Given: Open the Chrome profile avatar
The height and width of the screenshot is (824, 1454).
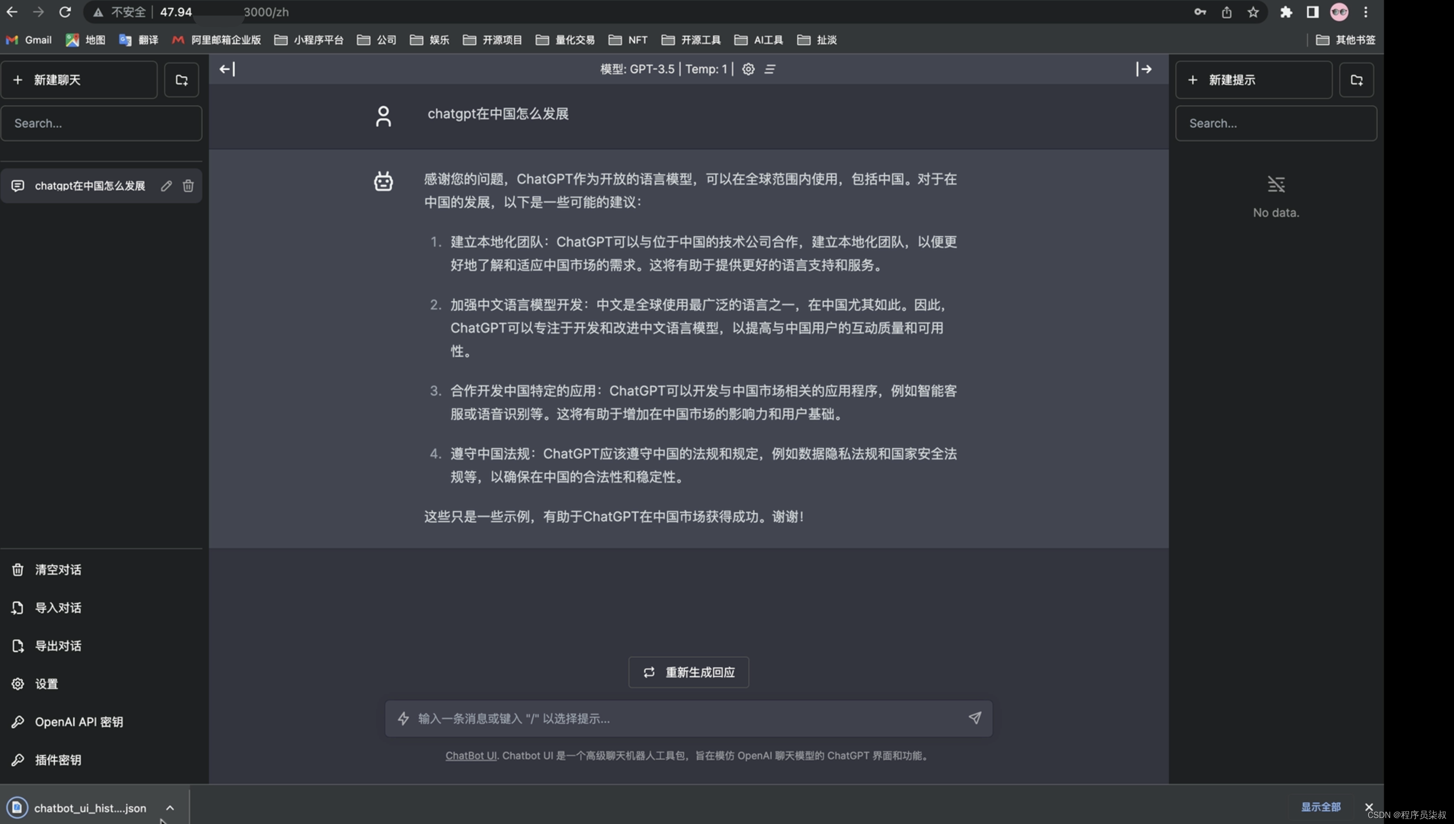Looking at the screenshot, I should tap(1339, 12).
